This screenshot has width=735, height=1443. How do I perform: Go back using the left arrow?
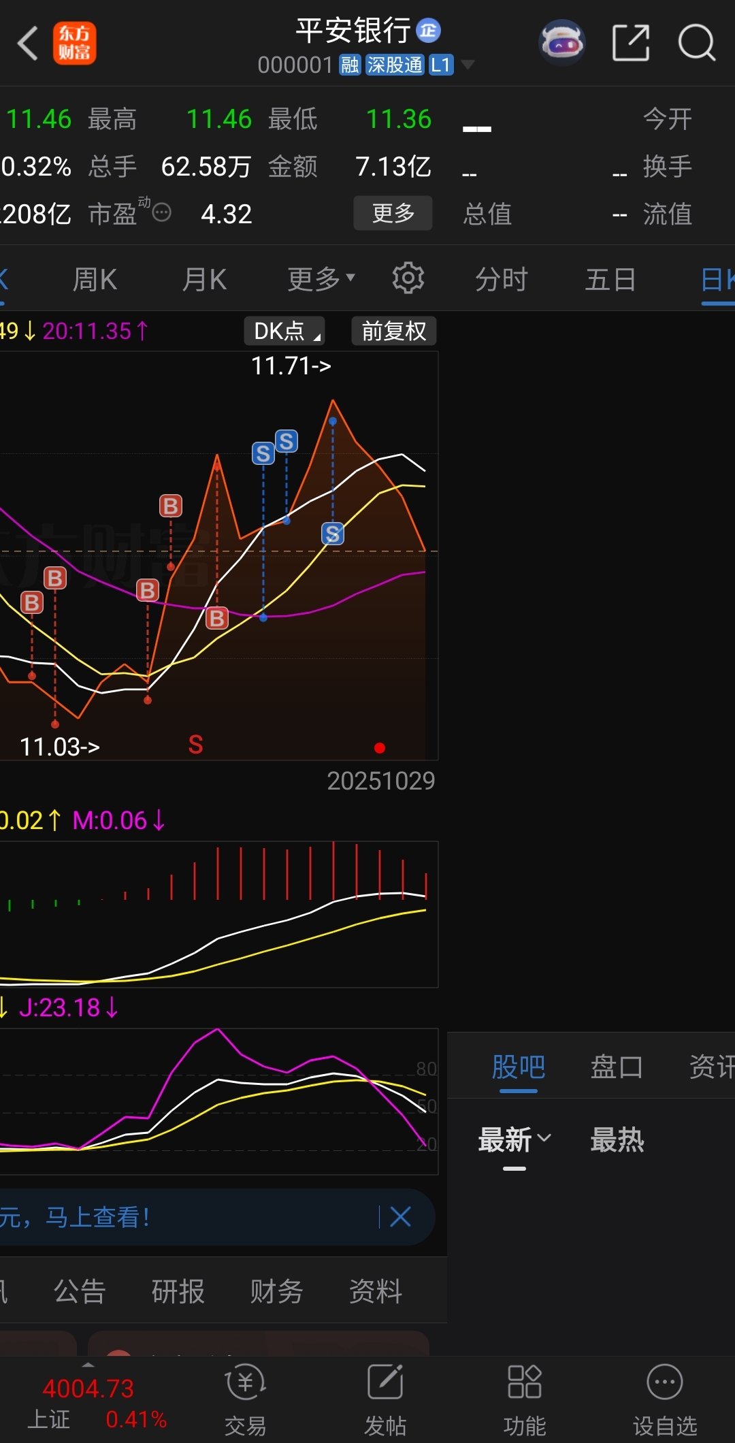coord(27,43)
